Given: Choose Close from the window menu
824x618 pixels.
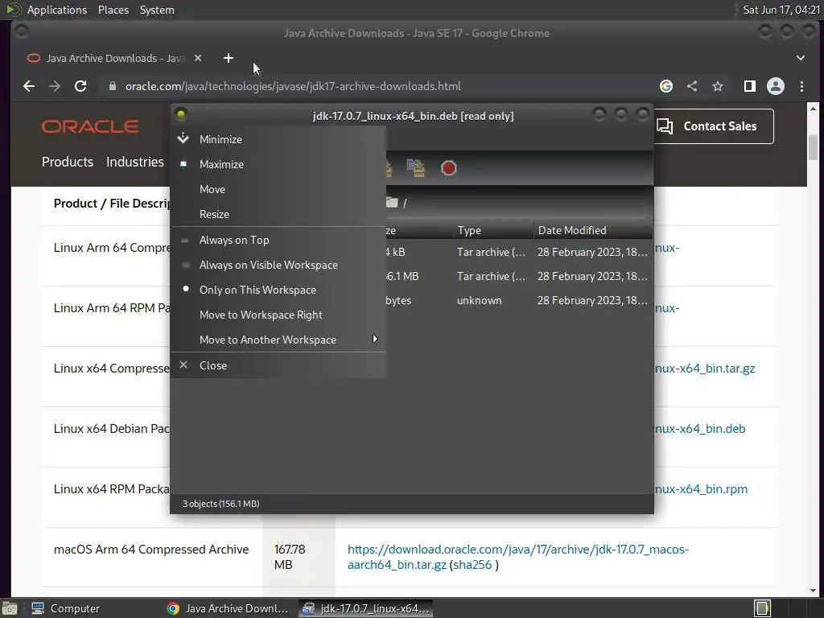Looking at the screenshot, I should [278, 365].
